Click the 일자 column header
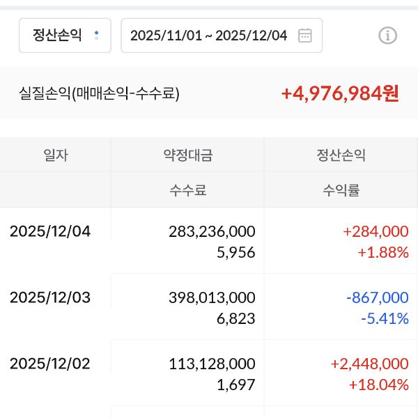This screenshot has height=418, width=418. [56, 155]
